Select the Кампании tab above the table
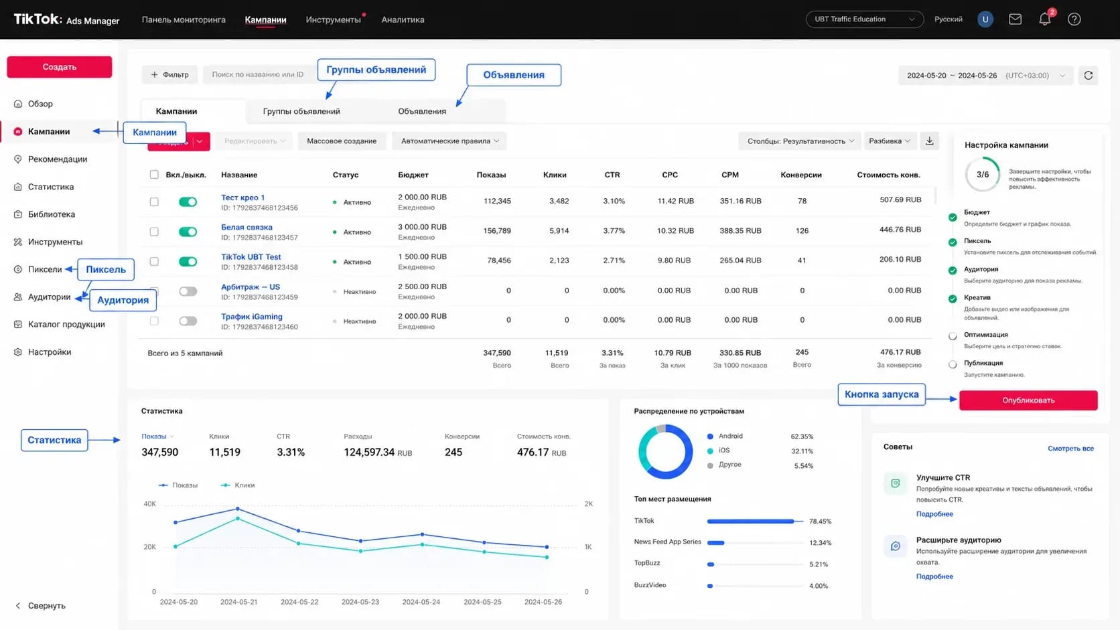 [176, 111]
